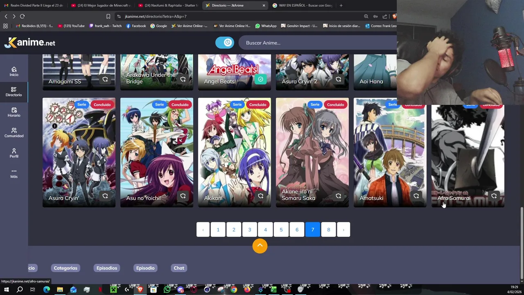Image resolution: width=524 pixels, height=295 pixels.
Task: Switch to the Realm Divided Gmail tab
Action: coord(34,5)
